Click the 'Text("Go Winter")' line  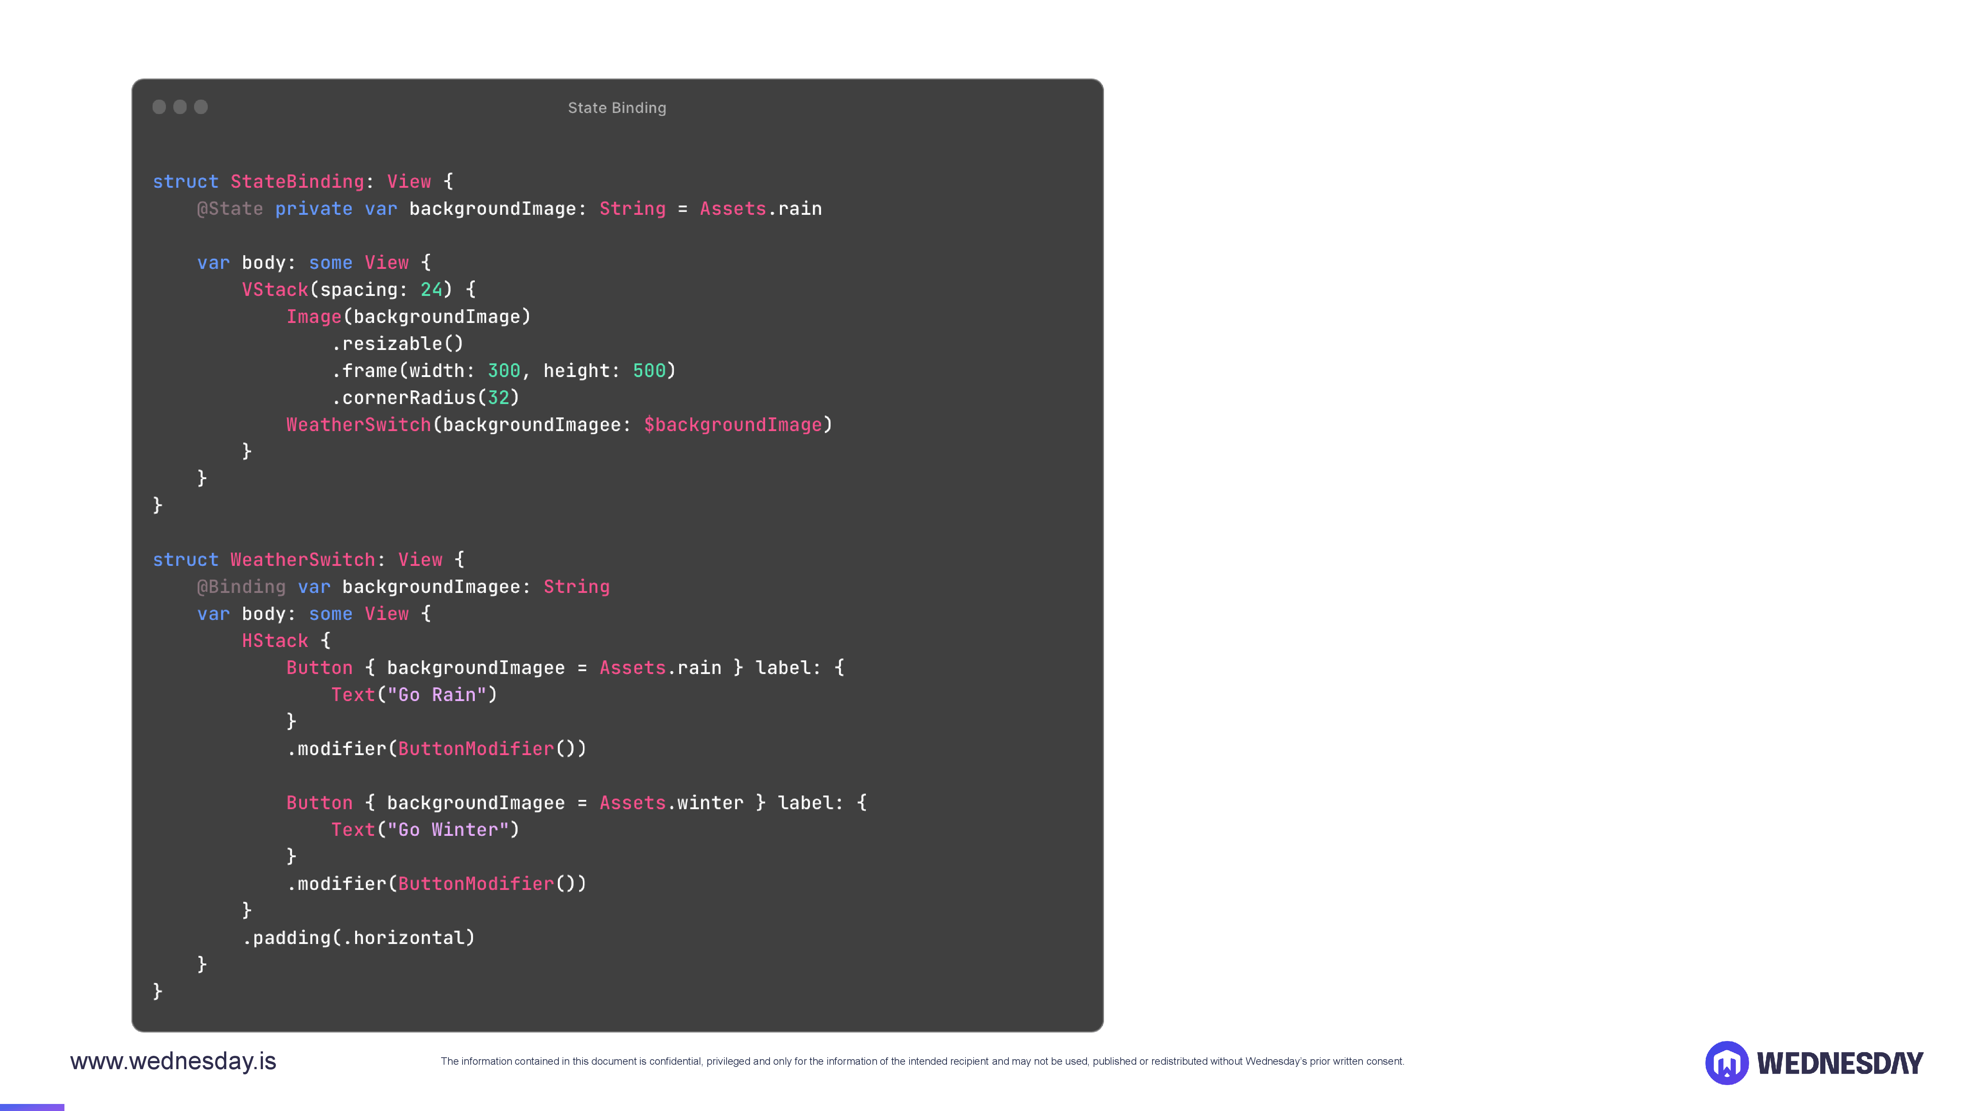coord(426,830)
